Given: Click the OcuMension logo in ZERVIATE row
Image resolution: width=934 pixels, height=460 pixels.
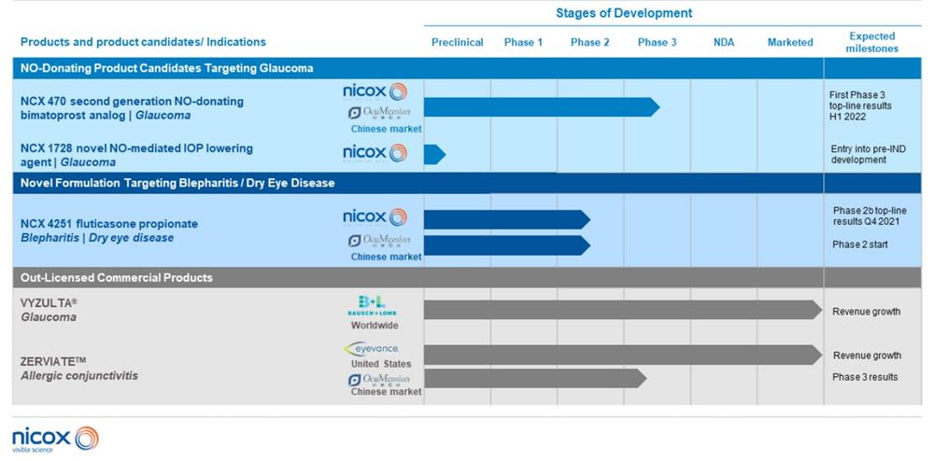Looking at the screenshot, I should pos(379,379).
